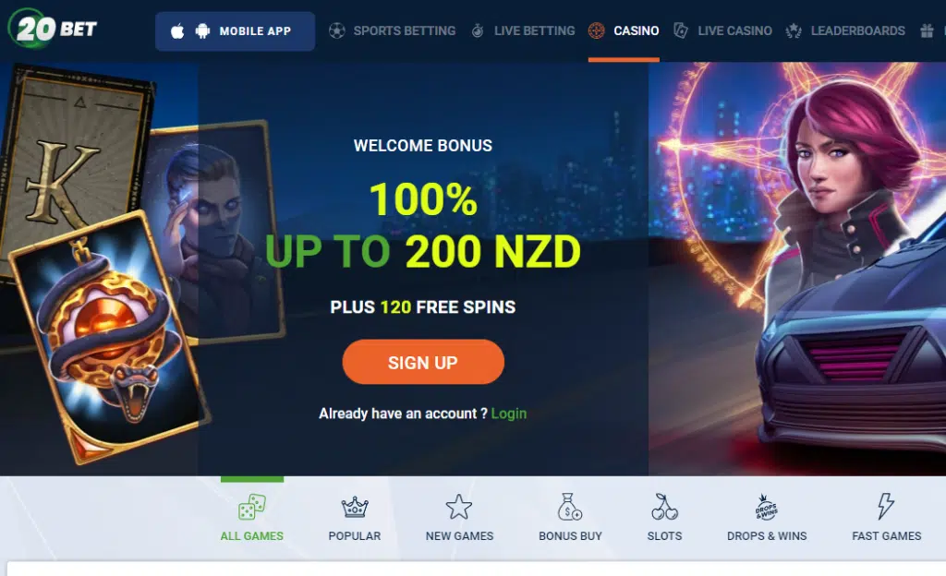Click the orange Sign Up button
Image resolution: width=946 pixels, height=576 pixels.
[x=423, y=362]
